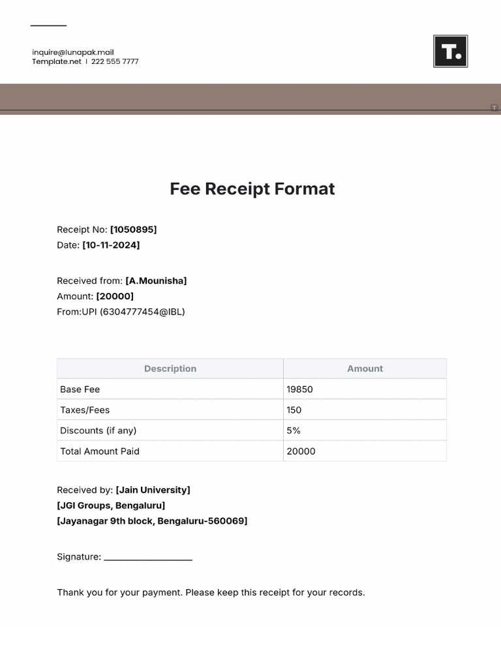
Task: Click the Amount column header
Action: (x=365, y=369)
